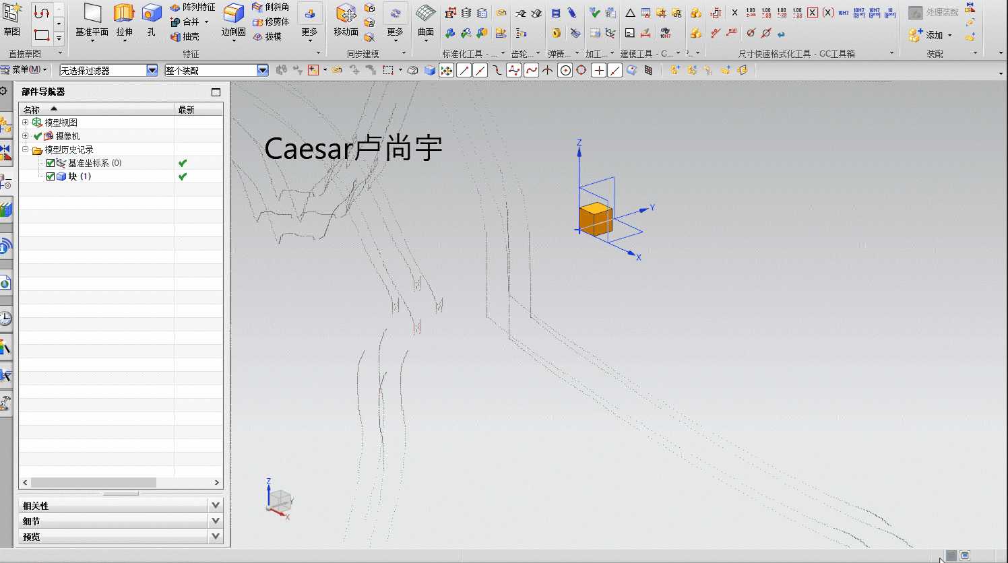Uncheck the 块 (1) checkbox
The height and width of the screenshot is (563, 1008).
[x=51, y=176]
